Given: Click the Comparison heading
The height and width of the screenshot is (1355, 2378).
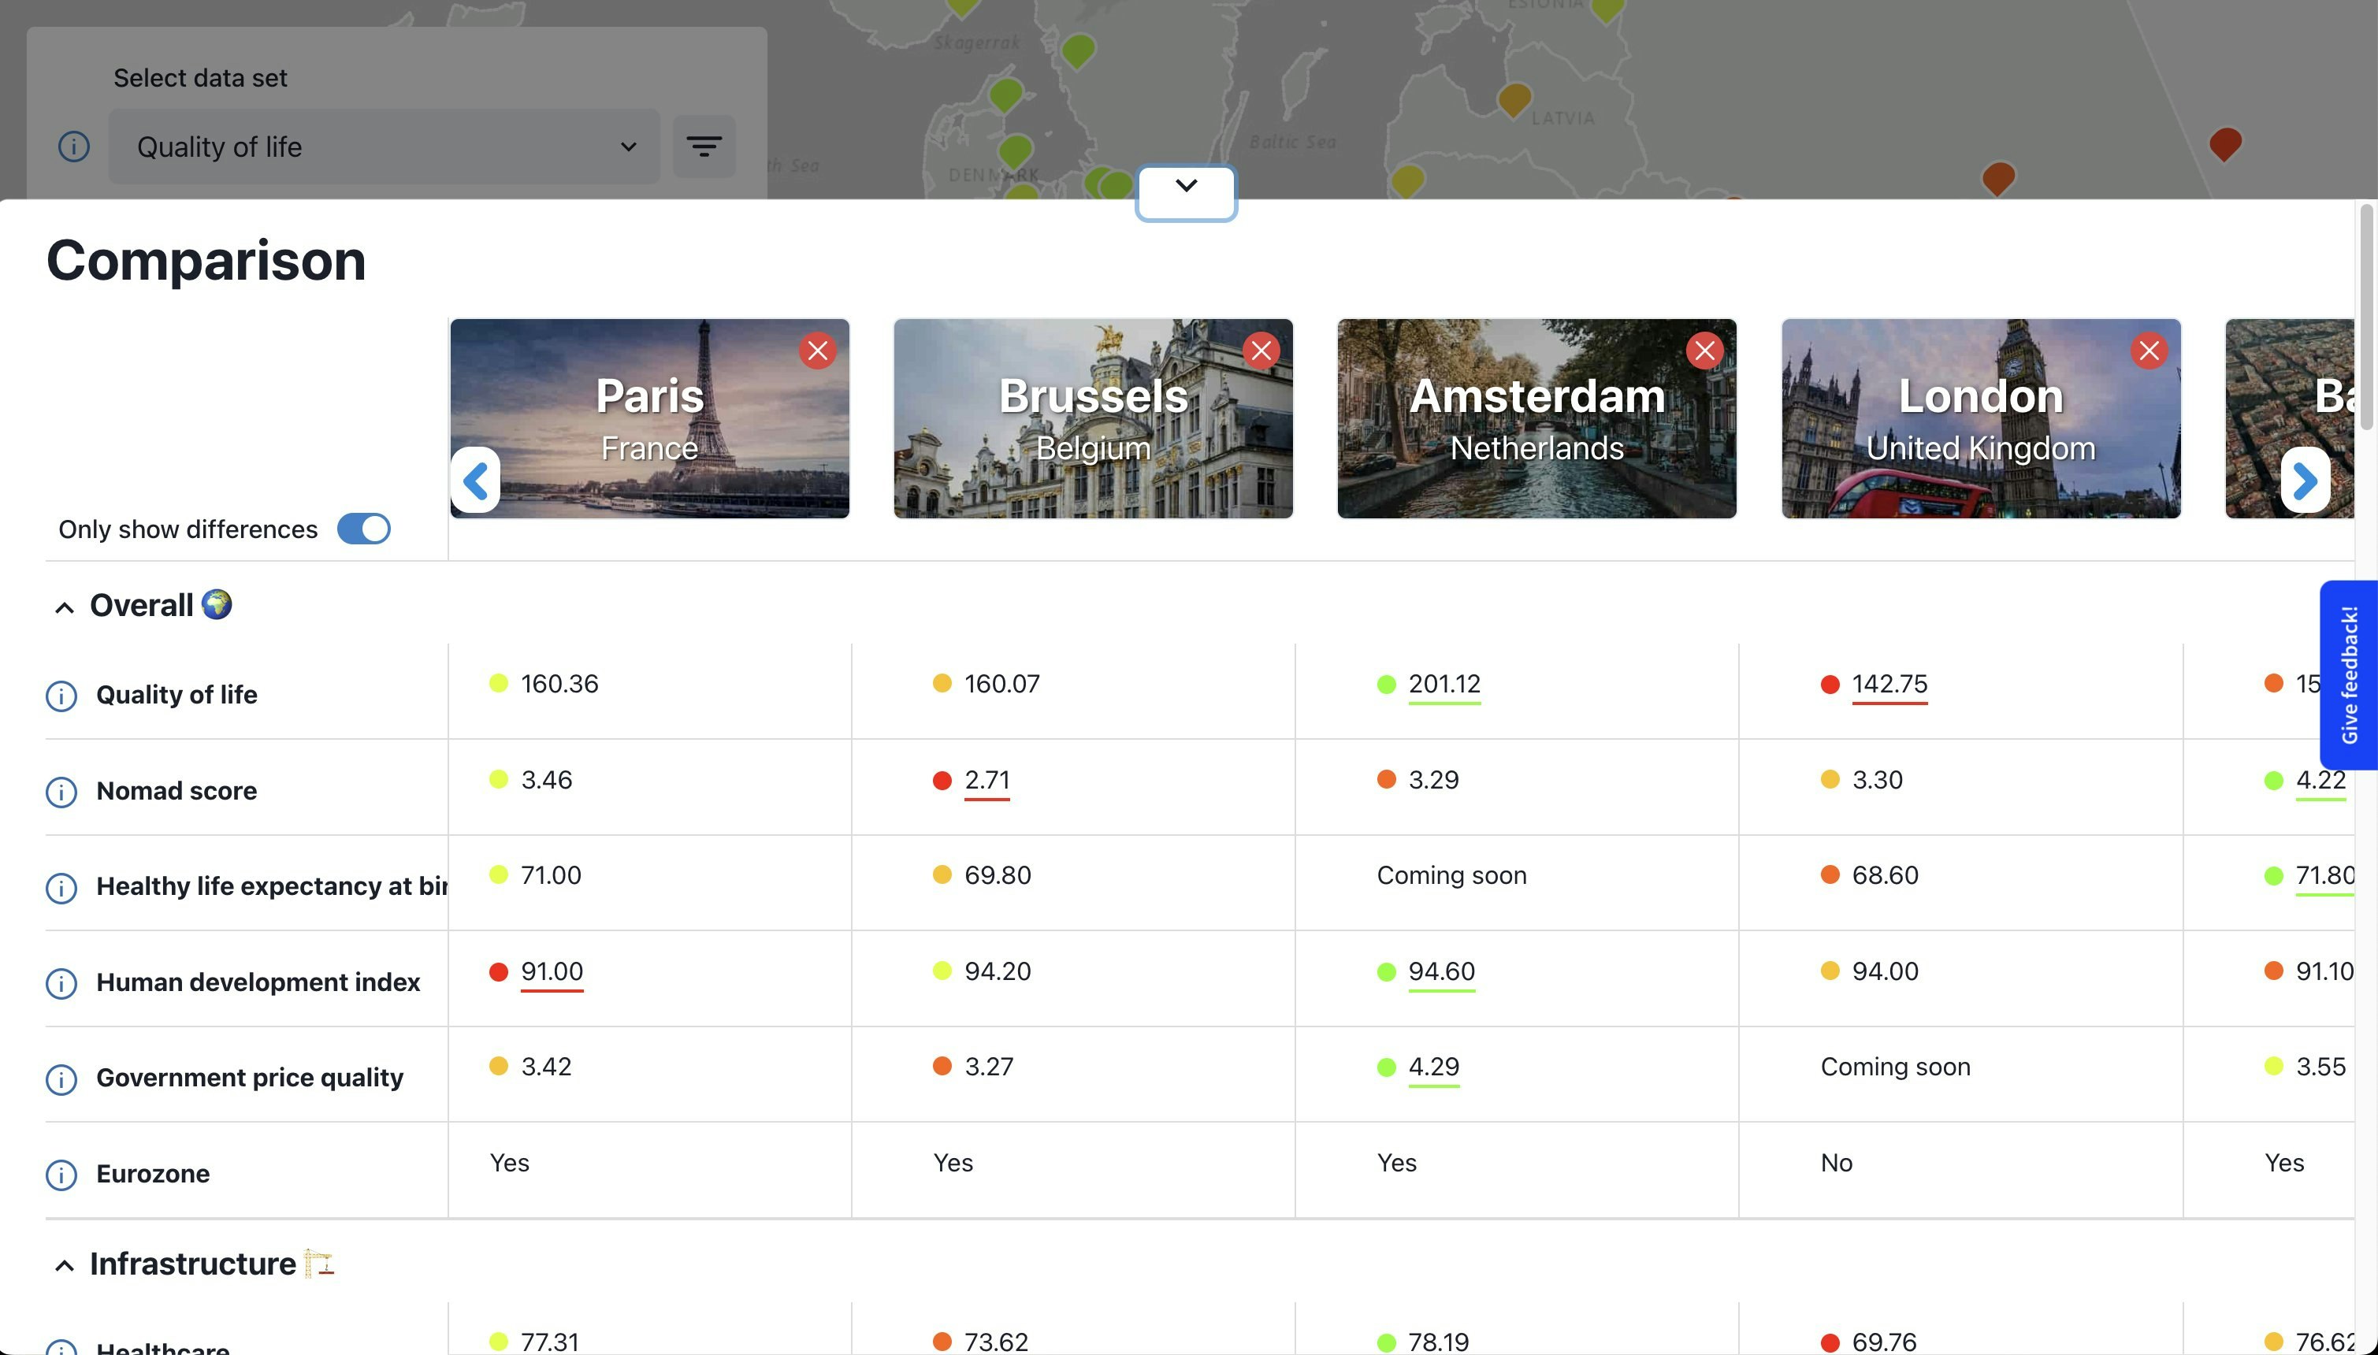Looking at the screenshot, I should pyautogui.click(x=206, y=260).
